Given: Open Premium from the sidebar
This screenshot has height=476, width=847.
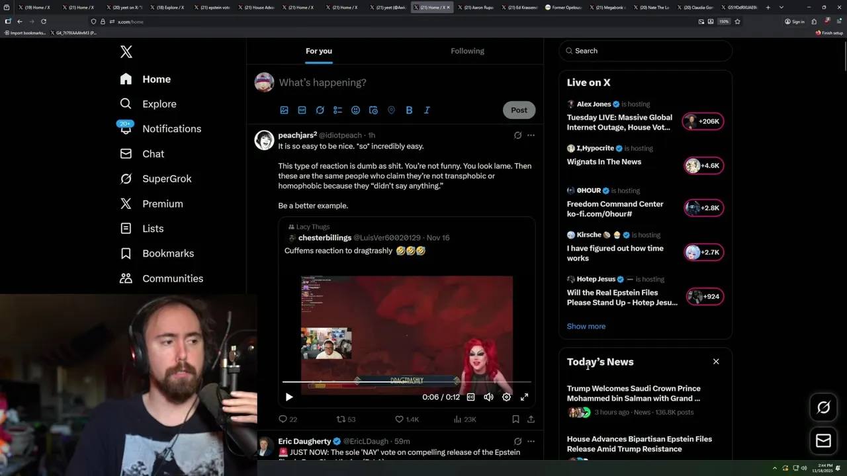Looking at the screenshot, I should click(152, 204).
